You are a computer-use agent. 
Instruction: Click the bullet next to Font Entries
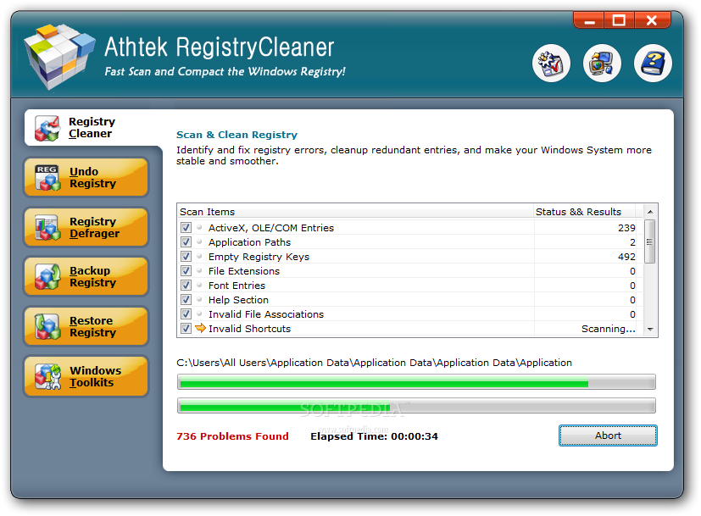[x=199, y=285]
